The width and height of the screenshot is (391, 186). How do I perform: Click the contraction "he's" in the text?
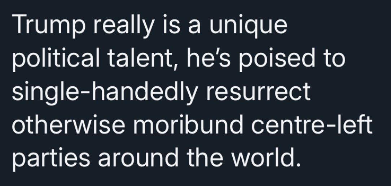(x=209, y=58)
